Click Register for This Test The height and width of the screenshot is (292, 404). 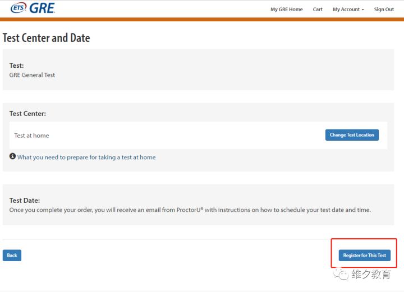coord(365,256)
